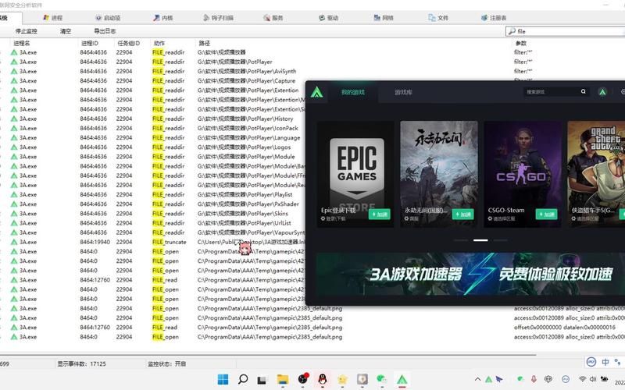This screenshot has width=625, height=390.
Task: Click the 搜索游戏 search field in 3A window
Action: tap(552, 92)
